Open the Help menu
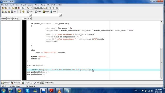Screen dimensions: 165x93 point(60,5)
